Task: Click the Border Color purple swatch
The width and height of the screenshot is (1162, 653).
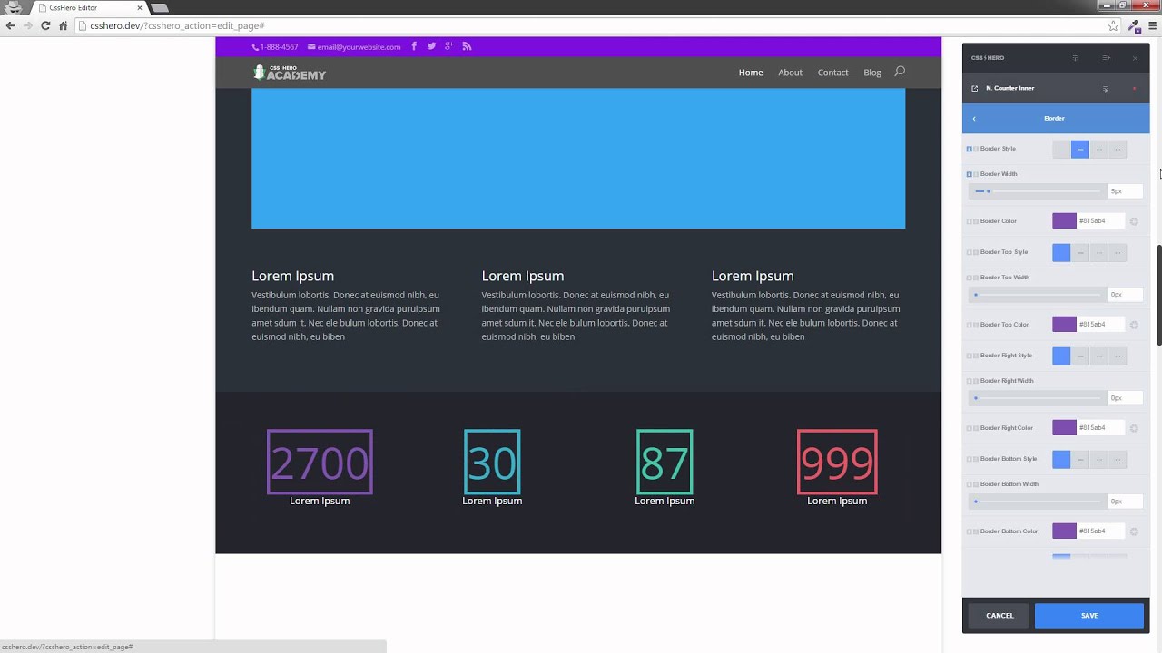Action: click(1064, 221)
